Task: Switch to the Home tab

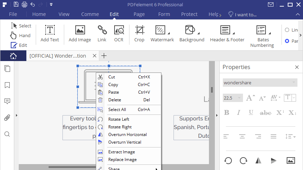Action: [39, 14]
